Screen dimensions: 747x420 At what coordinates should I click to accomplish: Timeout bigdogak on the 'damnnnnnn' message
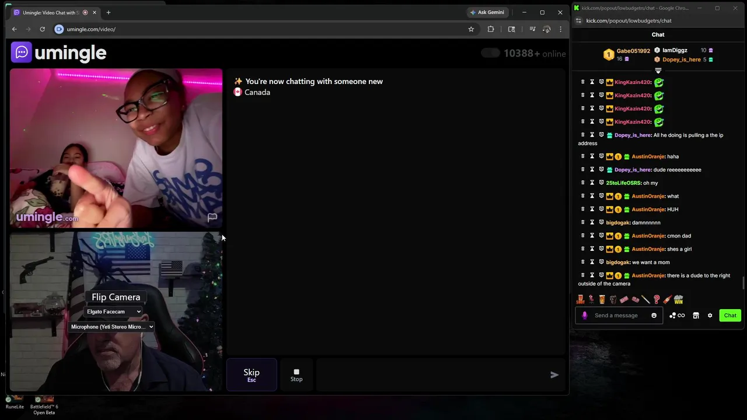(x=592, y=223)
